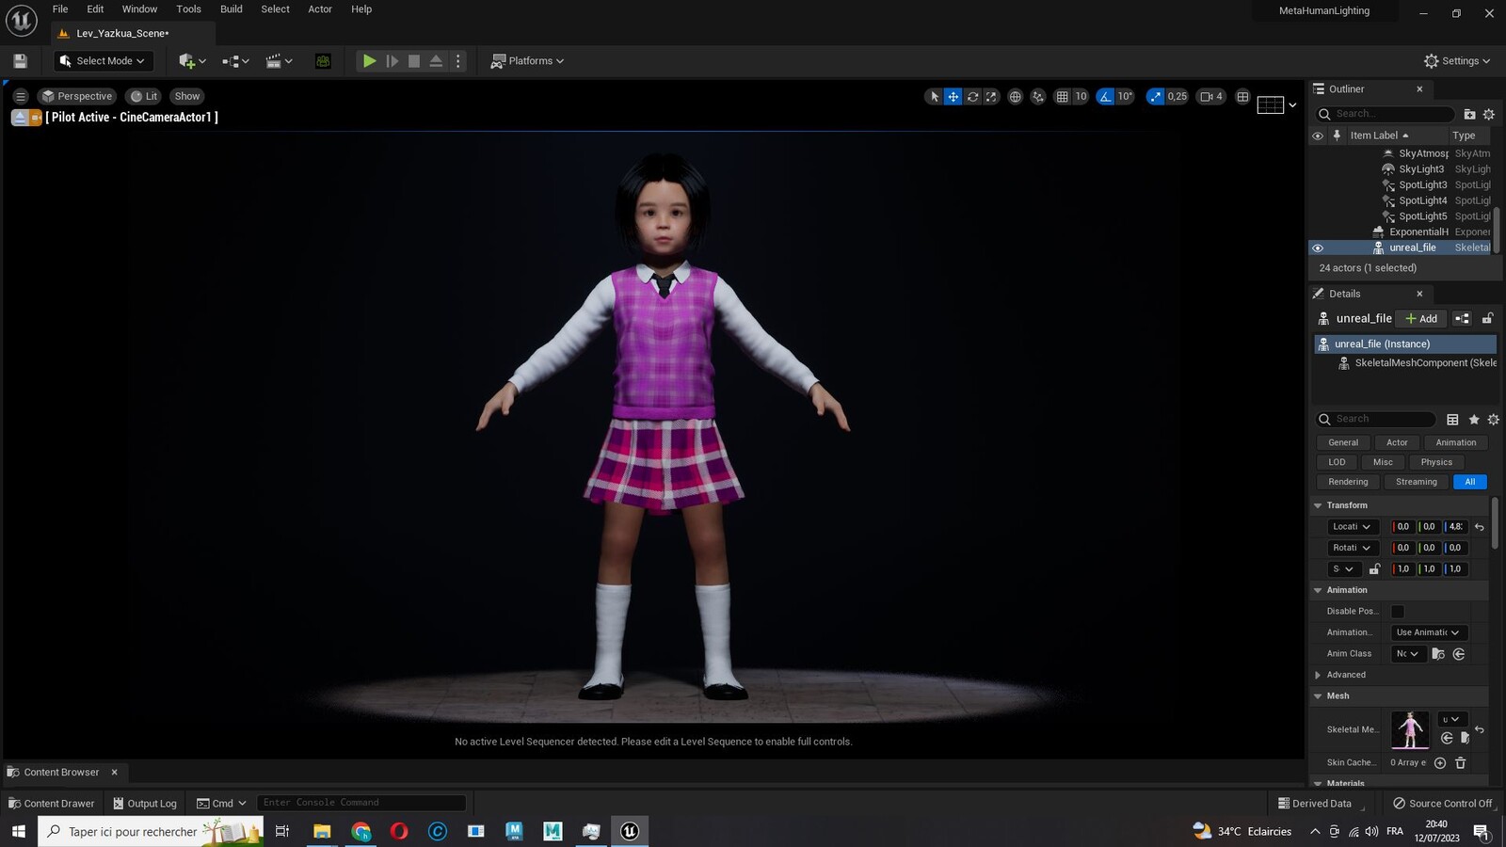Toggle rotation angle snapping icon
This screenshot has width=1506, height=847.
[x=1106, y=96]
